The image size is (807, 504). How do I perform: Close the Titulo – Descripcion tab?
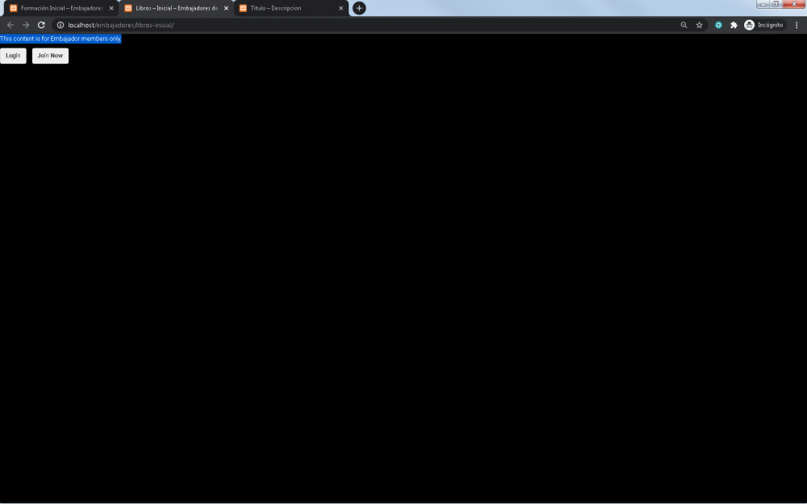tap(341, 8)
